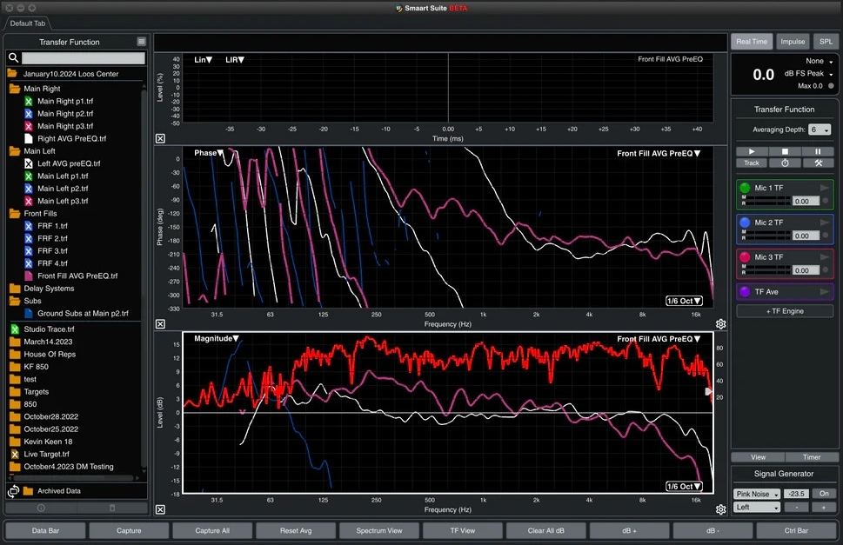The height and width of the screenshot is (545, 843).
Task: Click the info icon button below the data list
Action: pos(41,508)
